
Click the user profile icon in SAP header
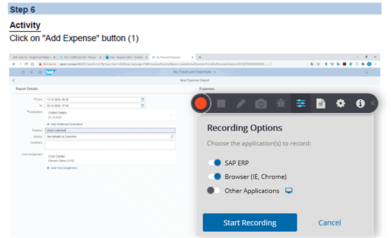tap(23, 72)
